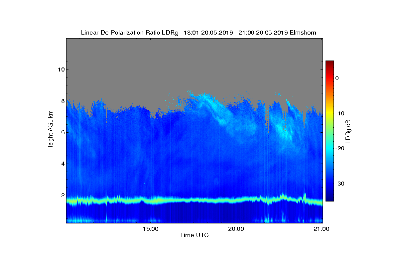Click the dark blue bottom of the colorbar
The width and height of the screenshot is (399, 266).
tap(330, 198)
